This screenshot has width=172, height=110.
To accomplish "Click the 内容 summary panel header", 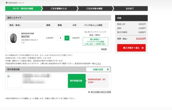I will click(x=131, y=18).
